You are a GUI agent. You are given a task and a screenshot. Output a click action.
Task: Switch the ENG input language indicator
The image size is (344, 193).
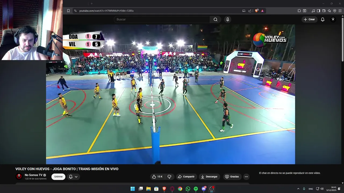point(311,189)
